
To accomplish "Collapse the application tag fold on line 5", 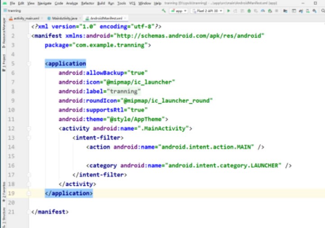I will 29,64.
